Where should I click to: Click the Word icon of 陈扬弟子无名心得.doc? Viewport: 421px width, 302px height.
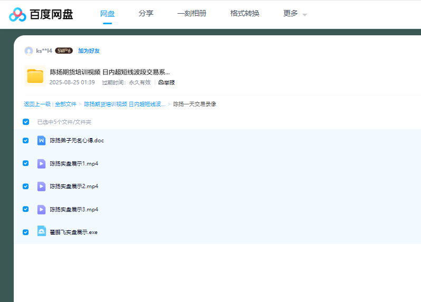click(41, 140)
